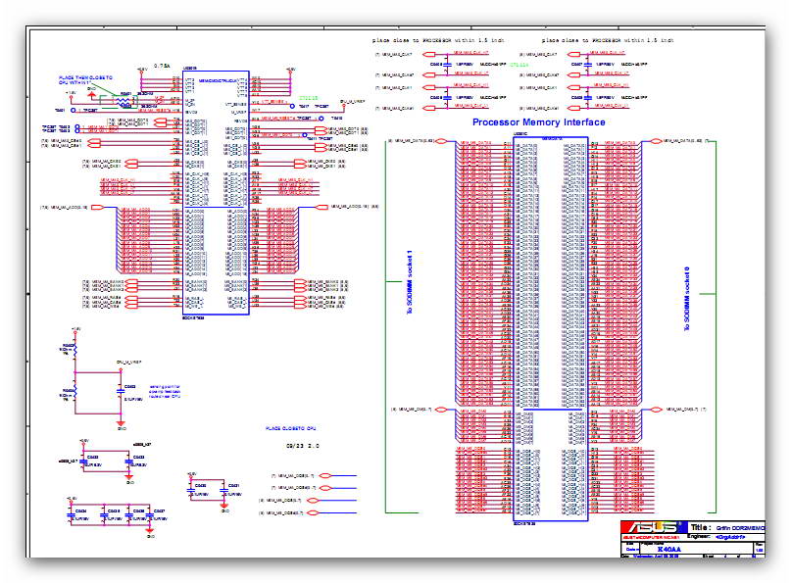This screenshot has width=791, height=583.
Task: Click the MEM_MA_ADD[0..15] left off-page connector
Action: point(97,207)
